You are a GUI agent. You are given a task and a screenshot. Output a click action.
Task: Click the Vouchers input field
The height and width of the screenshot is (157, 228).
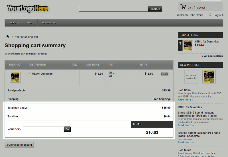[43, 129]
